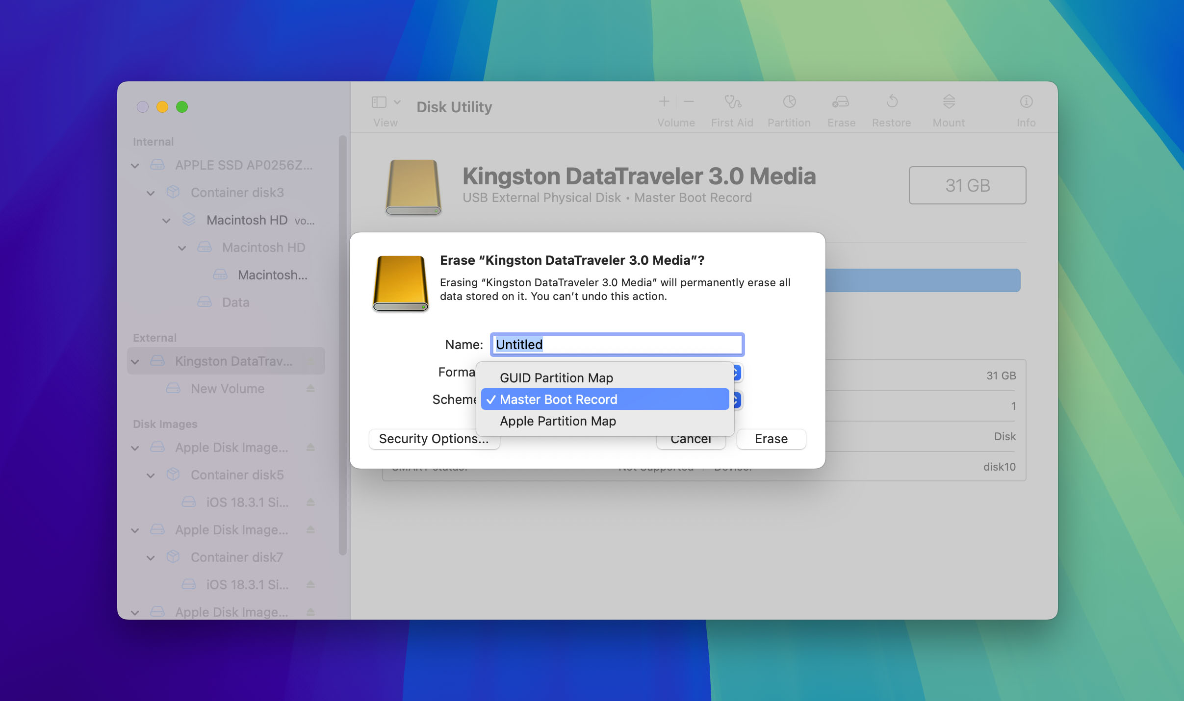The image size is (1184, 701).
Task: Open the Info toolbar icon
Action: coord(1026,101)
